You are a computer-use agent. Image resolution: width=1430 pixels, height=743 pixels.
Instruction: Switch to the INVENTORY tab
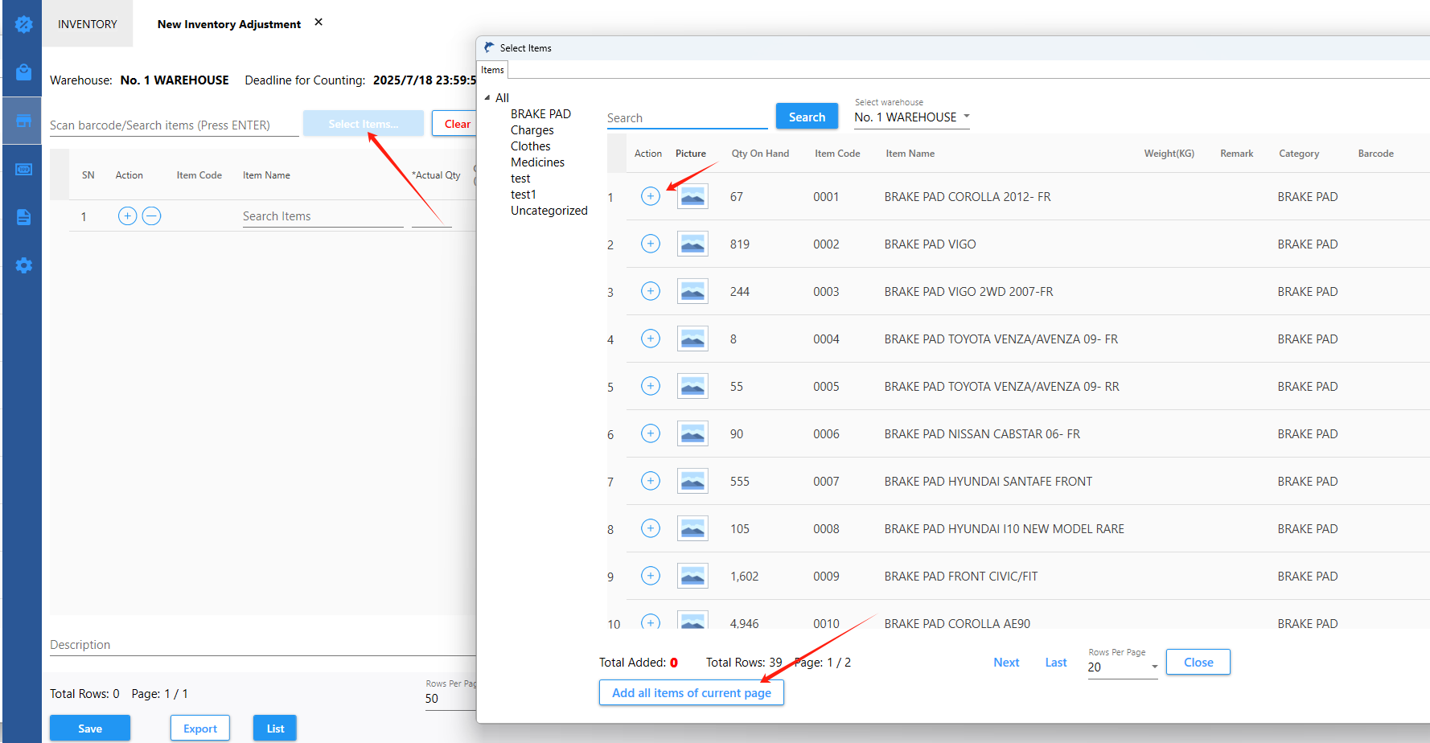88,24
